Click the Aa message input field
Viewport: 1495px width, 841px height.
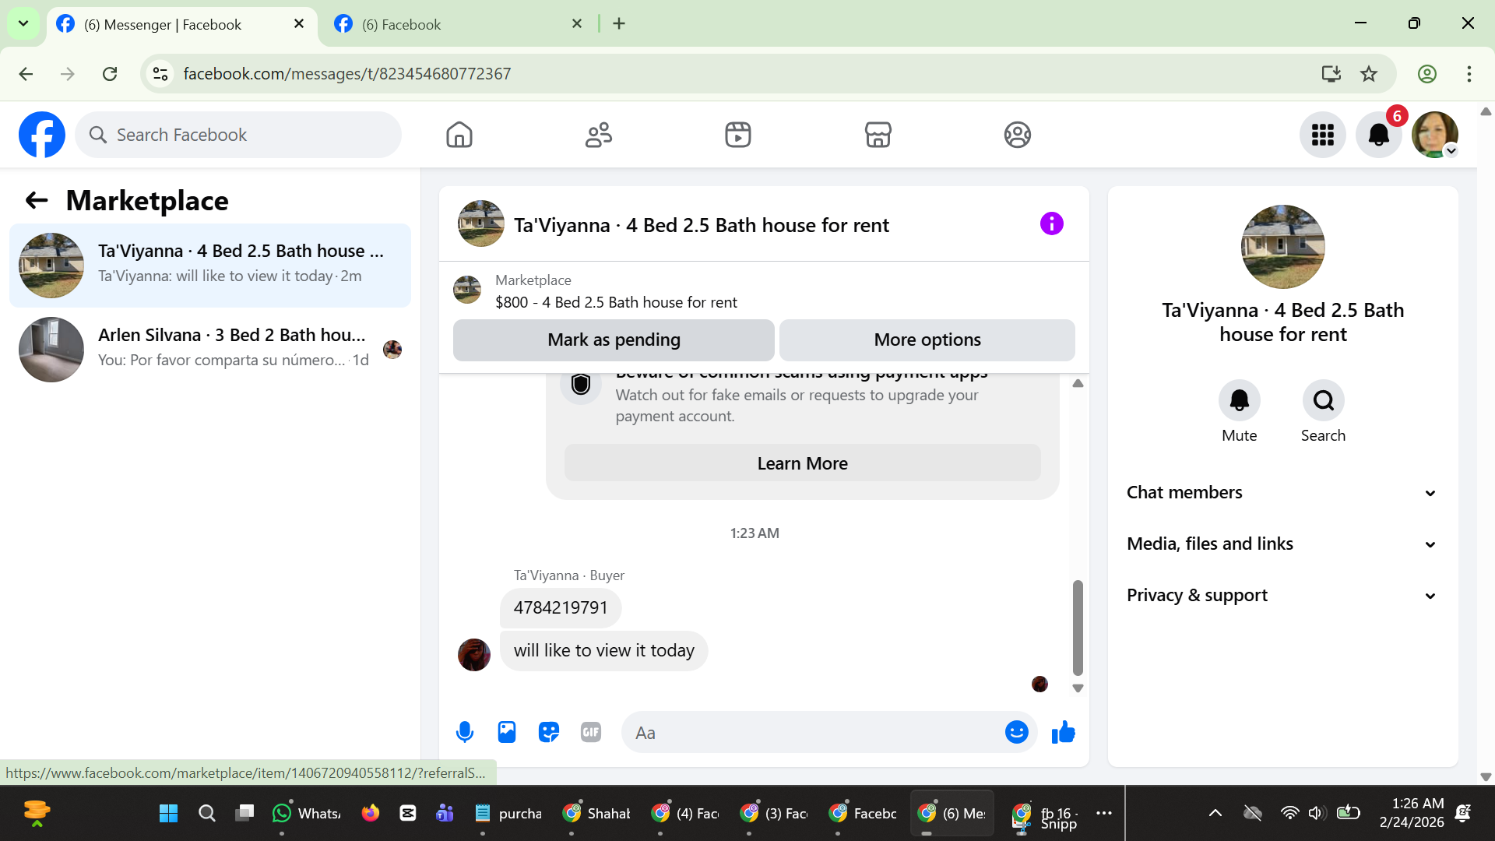810,732
